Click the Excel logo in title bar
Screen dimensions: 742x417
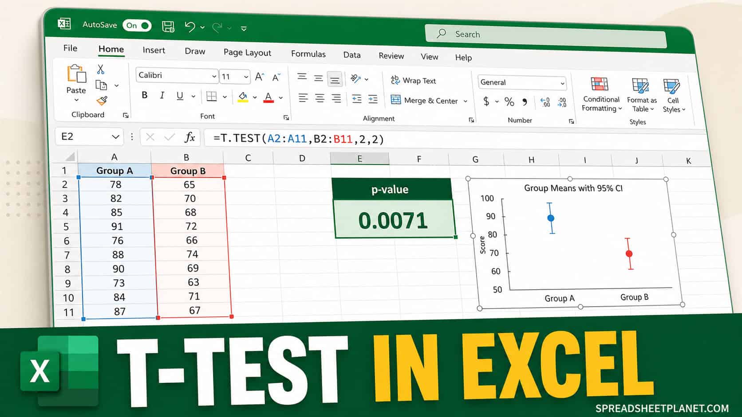click(x=64, y=23)
